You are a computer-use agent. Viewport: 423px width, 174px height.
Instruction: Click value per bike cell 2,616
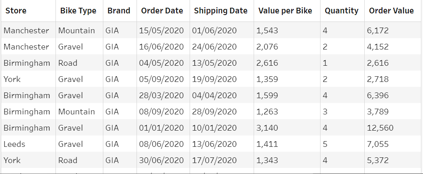click(x=267, y=63)
